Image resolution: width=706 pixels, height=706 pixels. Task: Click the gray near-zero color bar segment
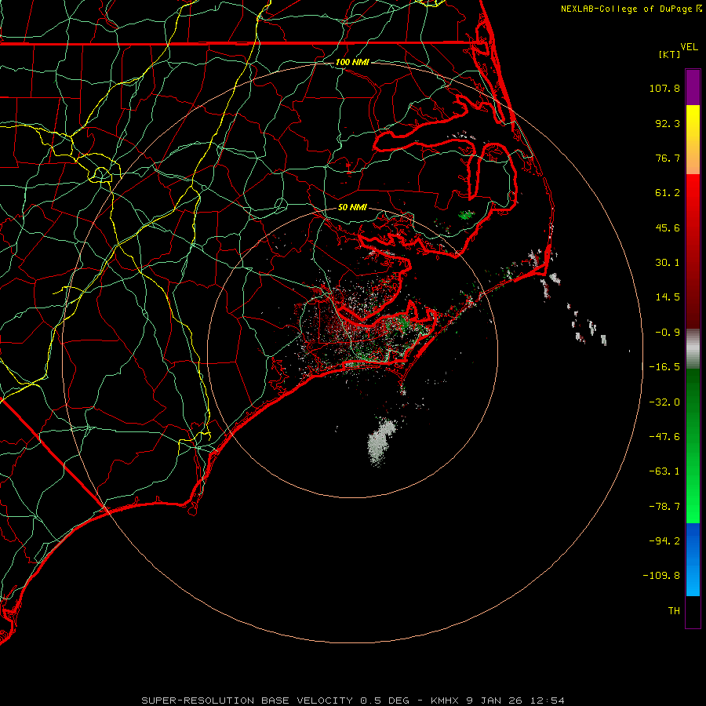(693, 348)
